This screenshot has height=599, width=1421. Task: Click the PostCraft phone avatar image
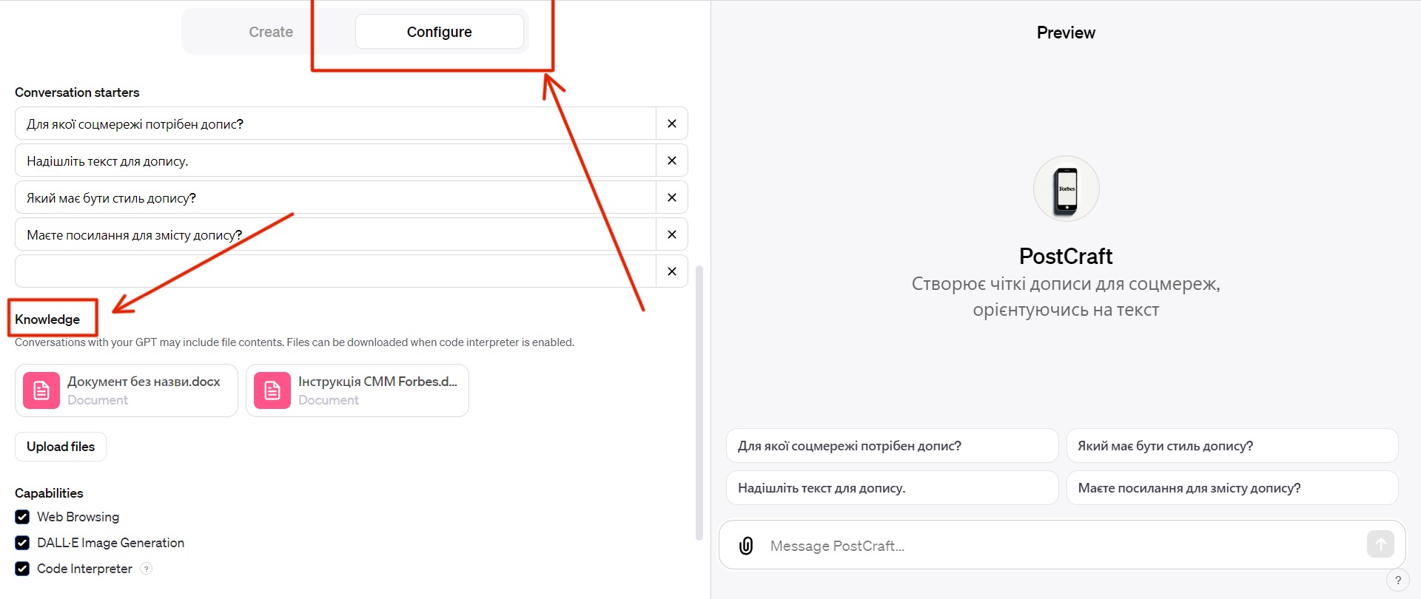[x=1066, y=189]
